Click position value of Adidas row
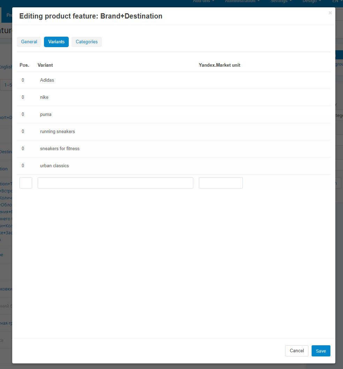Image resolution: width=343 pixels, height=369 pixels. pyautogui.click(x=23, y=80)
